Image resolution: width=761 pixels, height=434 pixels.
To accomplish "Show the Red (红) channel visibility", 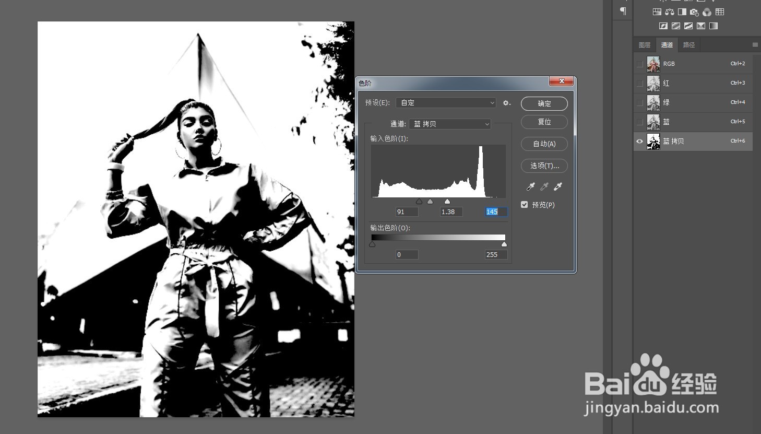I will pos(639,83).
